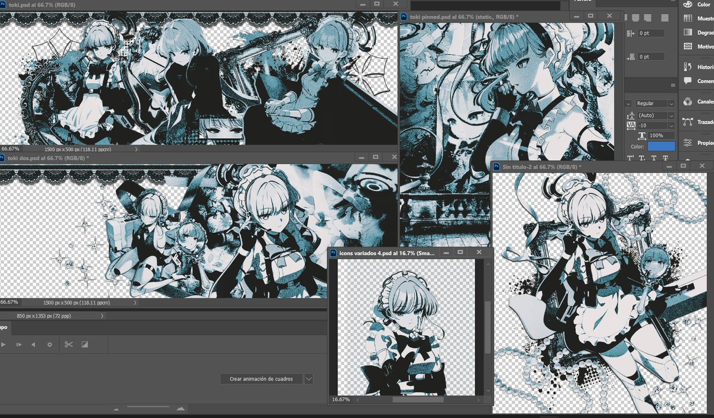Click the timeline transition icon
Screen dimensions: 714x418
[x=85, y=344]
